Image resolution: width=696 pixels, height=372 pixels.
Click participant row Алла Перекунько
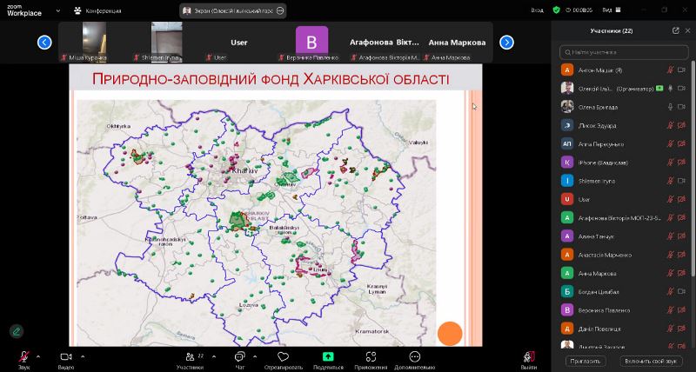pos(623,144)
